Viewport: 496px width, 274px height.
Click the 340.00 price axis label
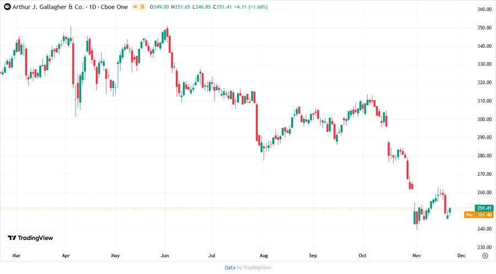(484, 46)
